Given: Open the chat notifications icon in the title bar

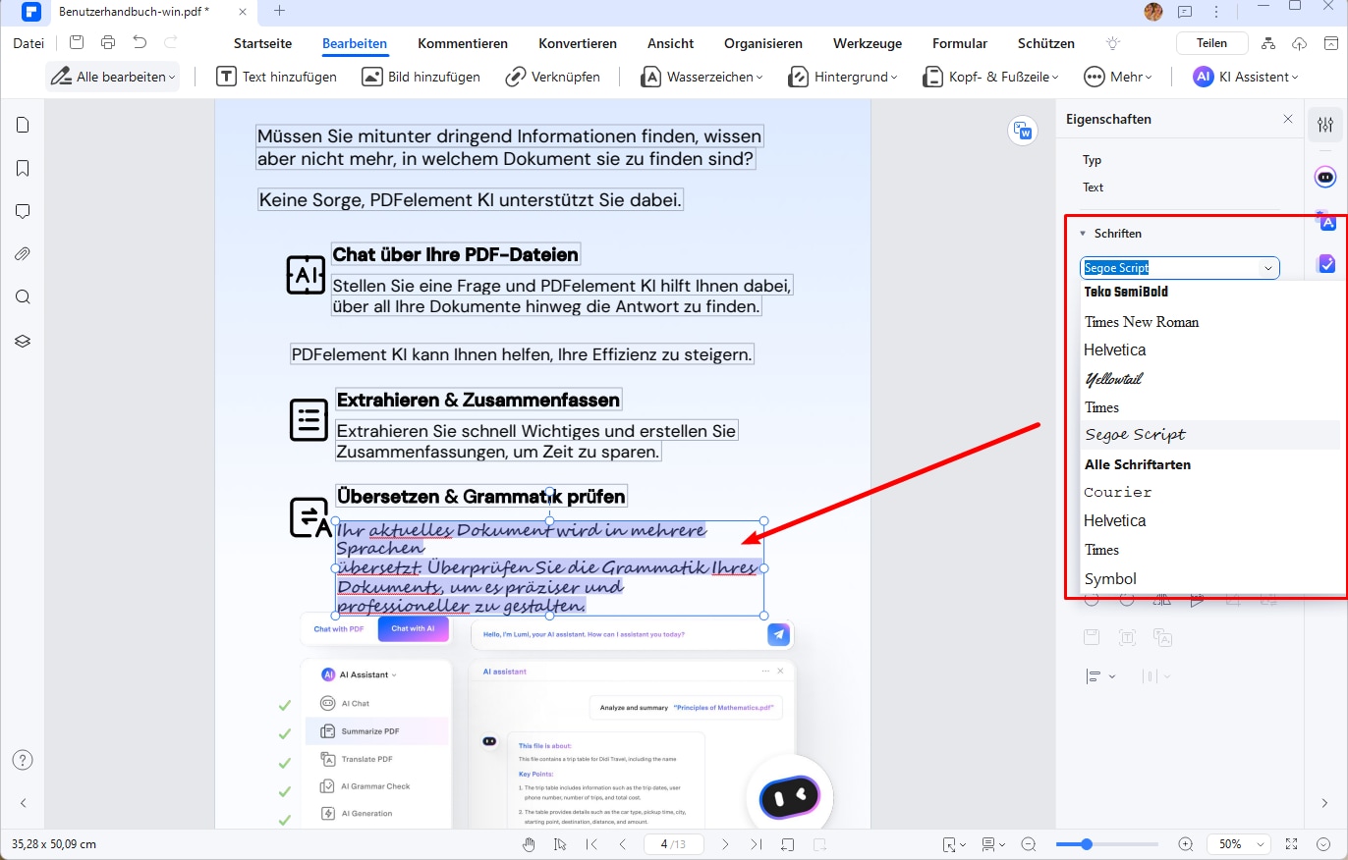Looking at the screenshot, I should coord(1185,11).
